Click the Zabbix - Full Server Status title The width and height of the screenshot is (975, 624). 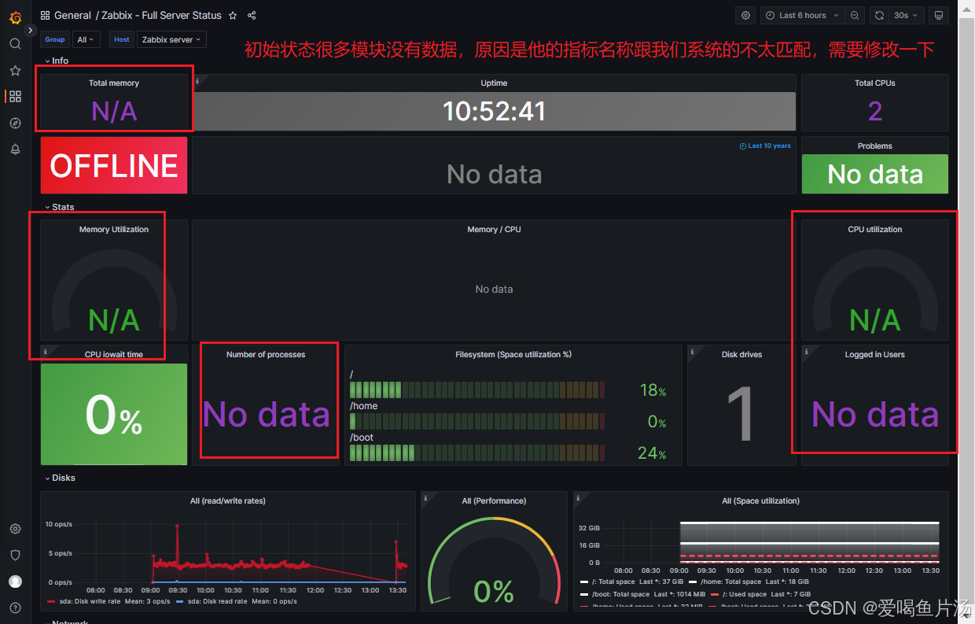[161, 15]
